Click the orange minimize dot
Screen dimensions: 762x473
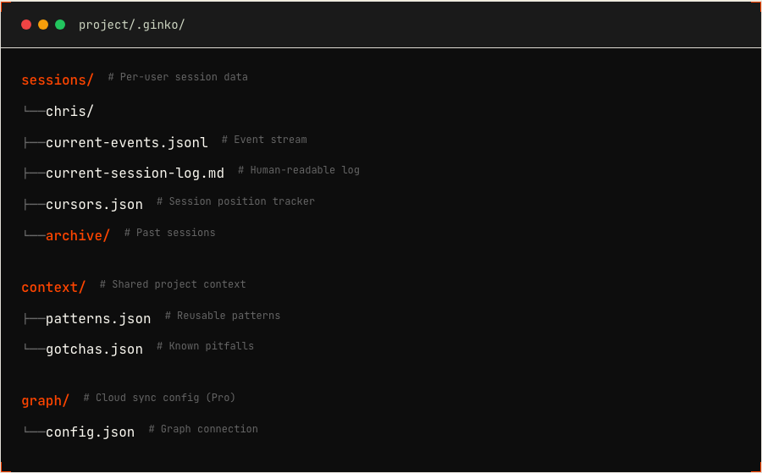tap(43, 25)
